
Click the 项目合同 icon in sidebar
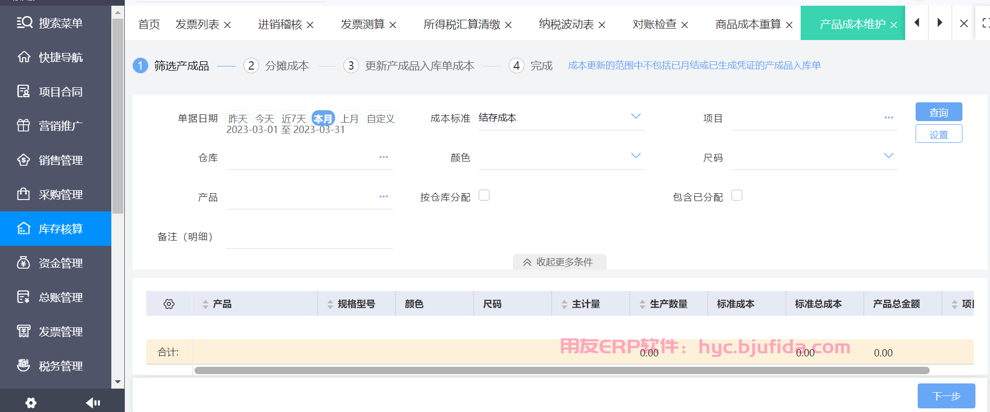(x=24, y=91)
